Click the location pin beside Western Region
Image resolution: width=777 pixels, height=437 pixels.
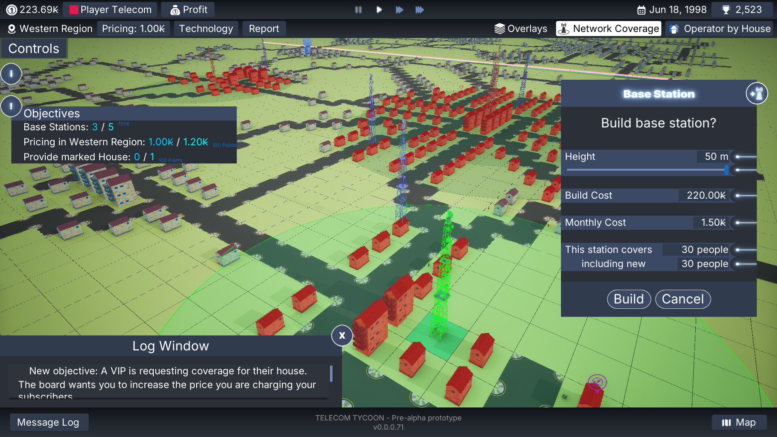point(12,29)
